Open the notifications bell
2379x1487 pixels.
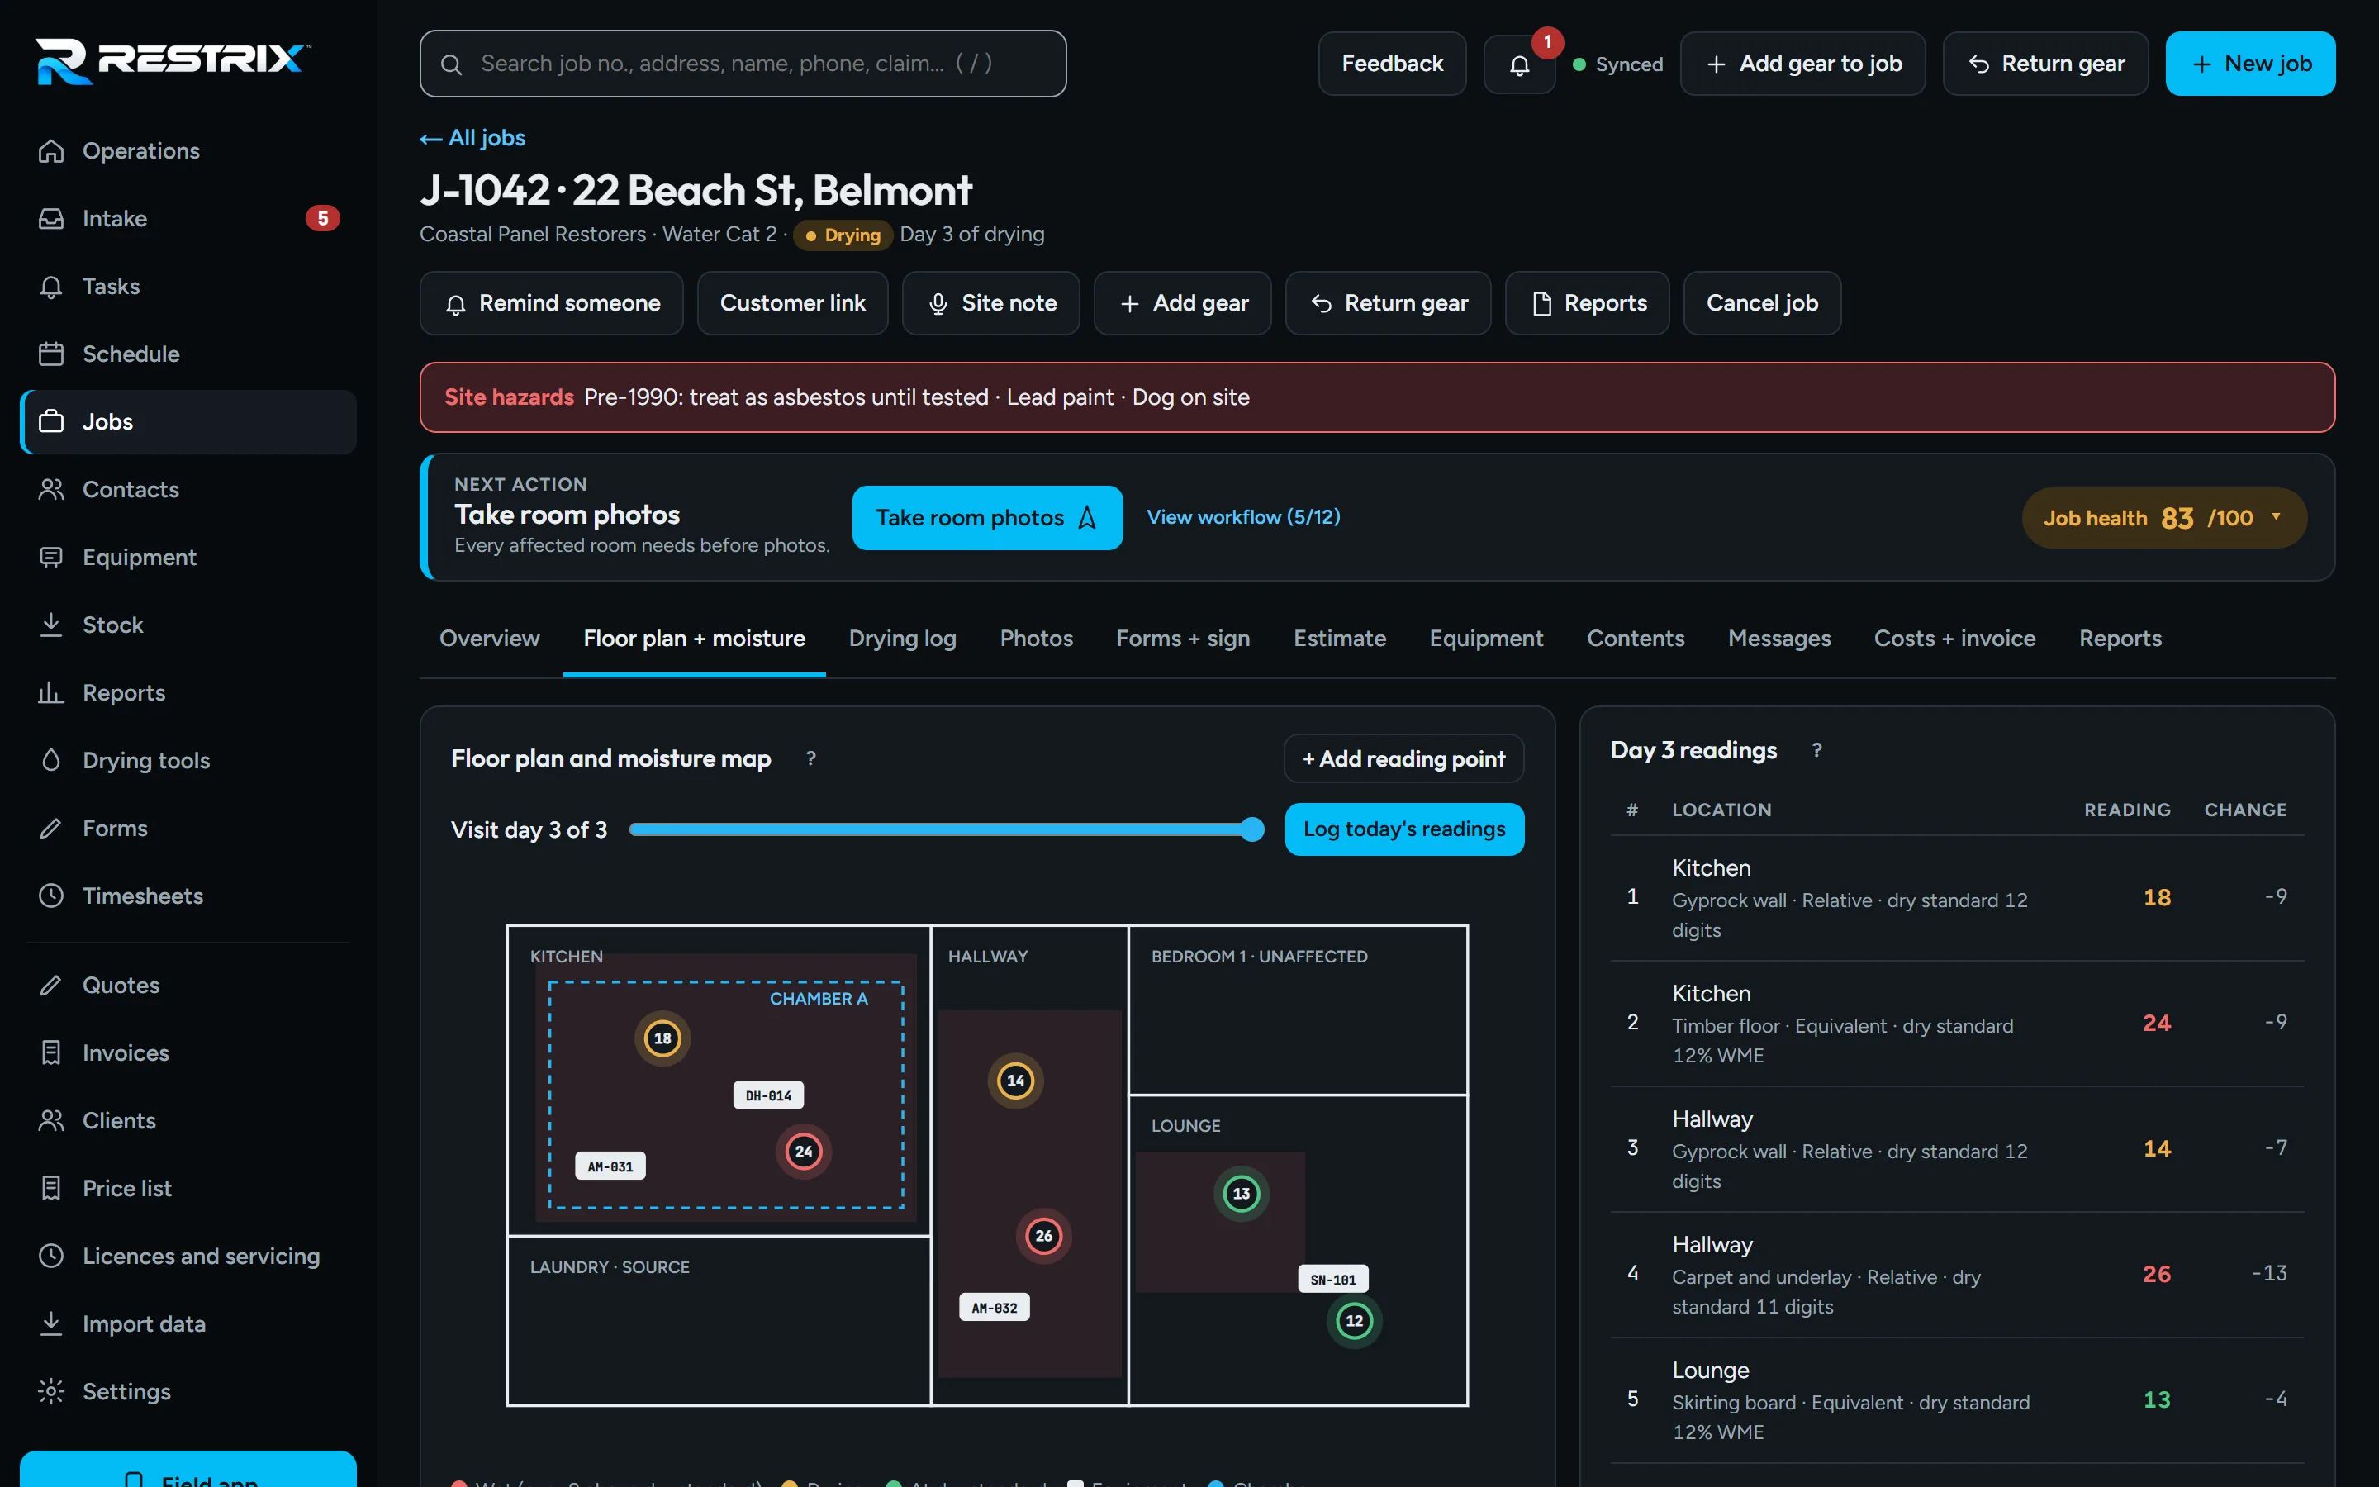click(1519, 64)
